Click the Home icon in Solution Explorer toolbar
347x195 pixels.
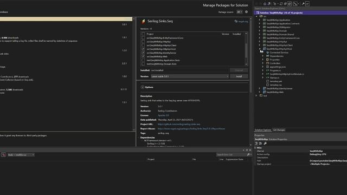tap(265, 4)
